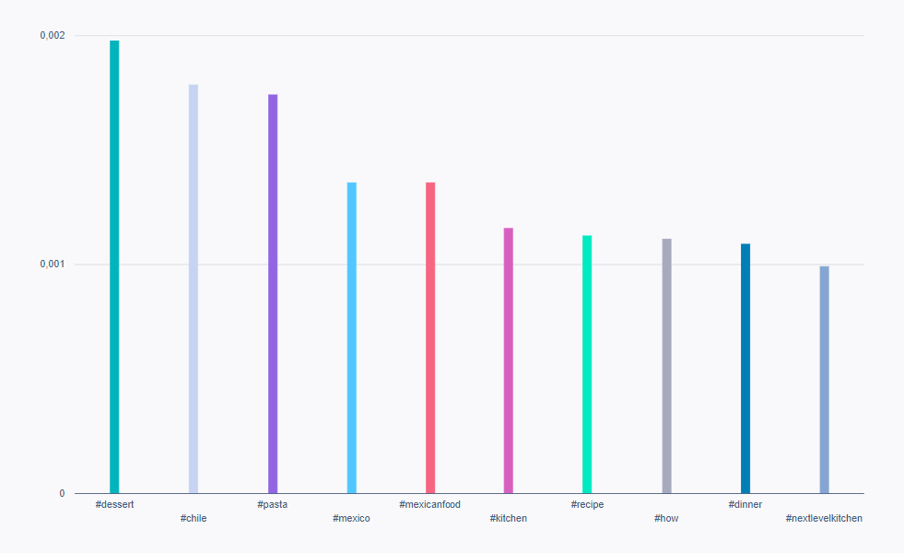The width and height of the screenshot is (904, 553).
Task: Select the gray #how bar
Action: [666, 366]
